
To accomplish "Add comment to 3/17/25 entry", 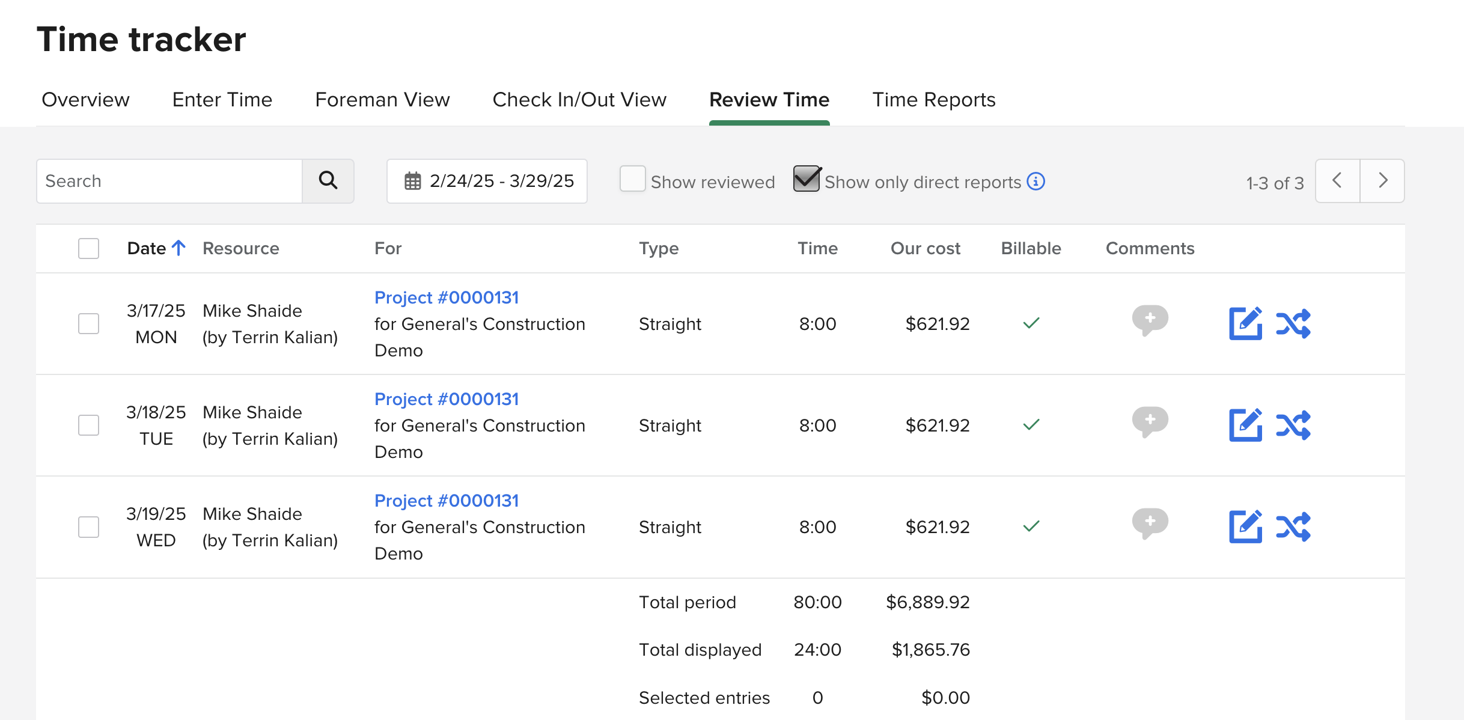I will click(1150, 320).
